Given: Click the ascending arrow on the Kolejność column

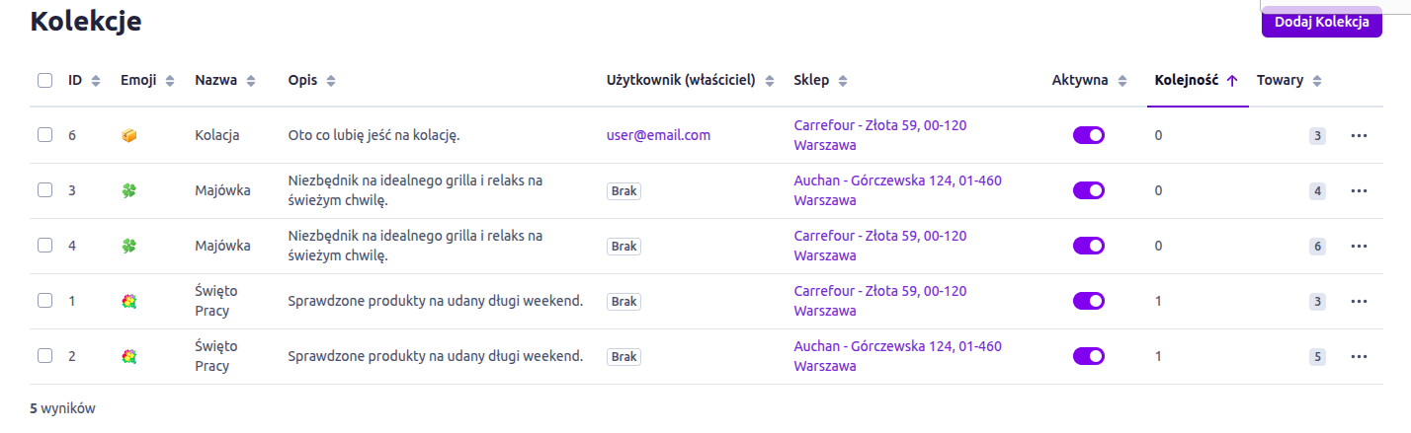Looking at the screenshot, I should (1231, 81).
